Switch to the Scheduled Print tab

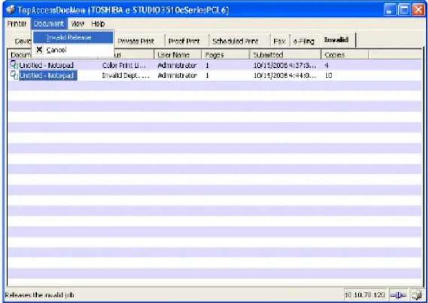point(235,41)
